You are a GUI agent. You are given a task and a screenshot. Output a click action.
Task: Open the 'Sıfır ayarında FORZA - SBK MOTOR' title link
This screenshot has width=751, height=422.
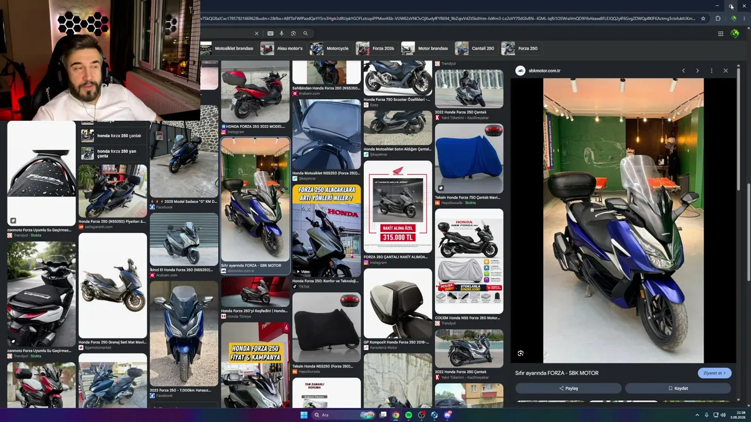(557, 373)
